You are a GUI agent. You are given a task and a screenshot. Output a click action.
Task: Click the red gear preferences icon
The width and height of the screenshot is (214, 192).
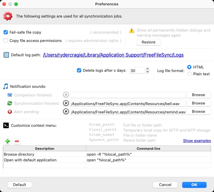point(8,16)
